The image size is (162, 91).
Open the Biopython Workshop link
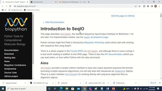click(x=94, y=43)
